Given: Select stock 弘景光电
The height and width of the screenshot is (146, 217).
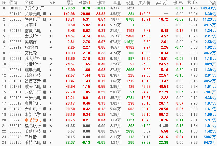Looking at the screenshot, I should tap(33, 14).
